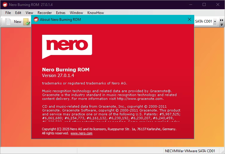Image resolution: width=225 pixels, height=154 pixels.
Task: Open the SATA CD01 recorder dropdown
Action: (x=215, y=21)
